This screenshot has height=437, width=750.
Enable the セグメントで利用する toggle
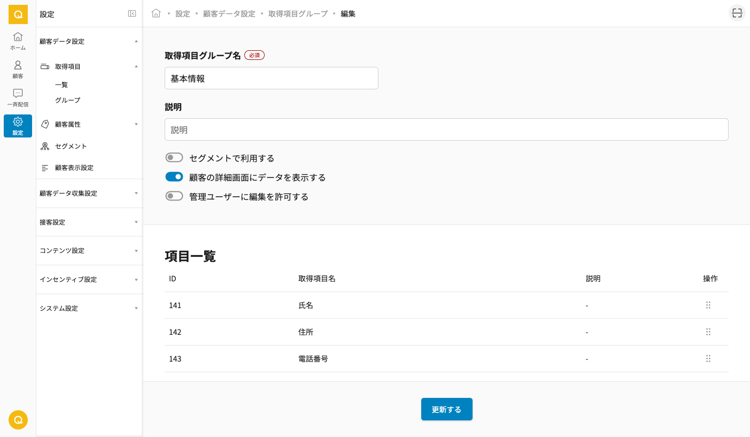[174, 157]
